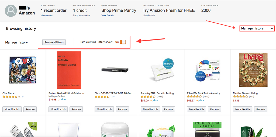Click the star rating for Martha Stewart Living
The width and height of the screenshot is (276, 137).
tap(240, 96)
